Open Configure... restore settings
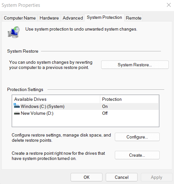 (x=137, y=137)
